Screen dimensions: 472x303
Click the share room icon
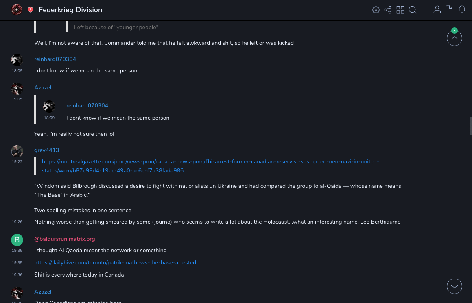tap(388, 10)
